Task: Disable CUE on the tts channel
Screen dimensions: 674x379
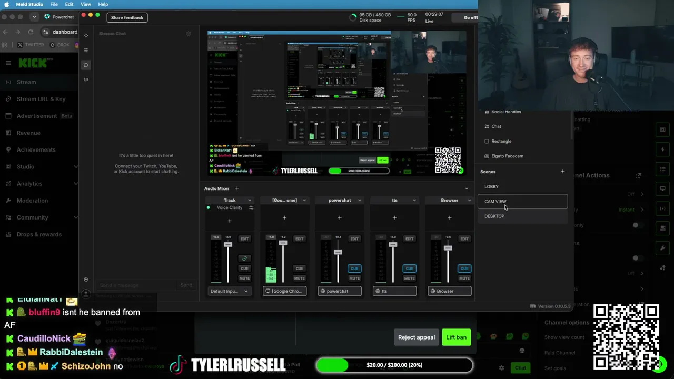Action: 409,268
